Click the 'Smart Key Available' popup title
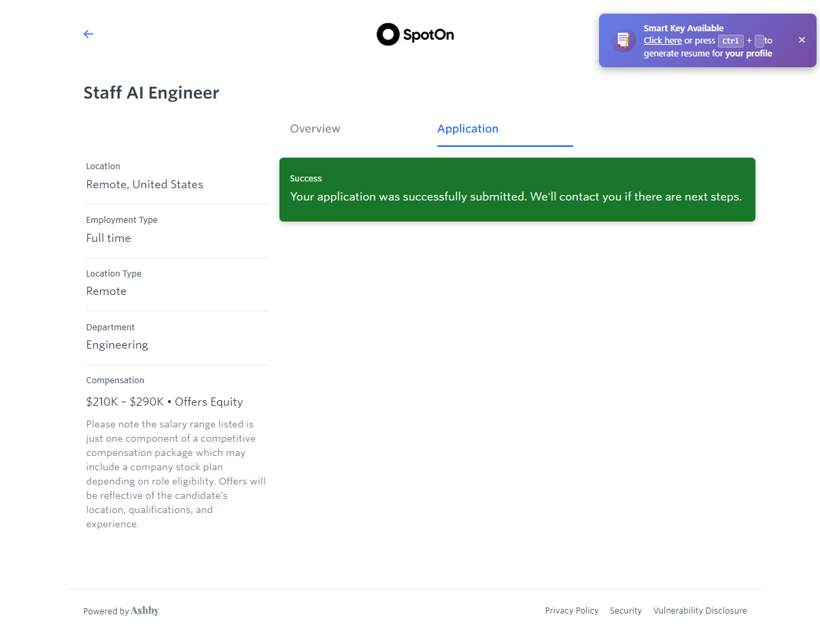Screen dimensions: 820x634 683,29
